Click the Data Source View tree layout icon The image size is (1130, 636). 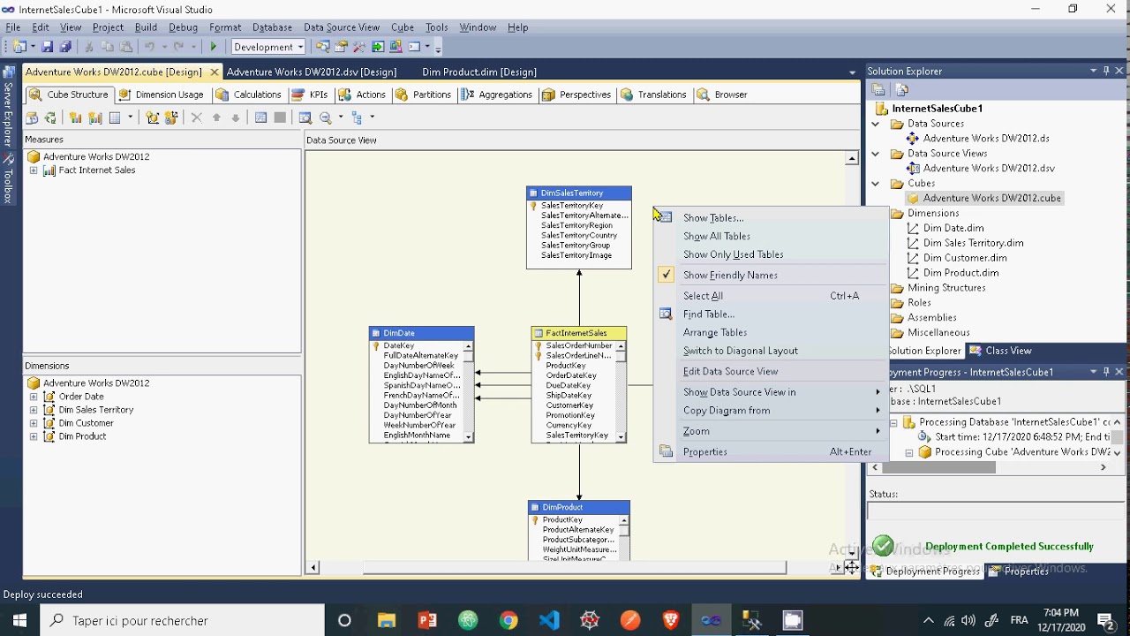click(358, 117)
